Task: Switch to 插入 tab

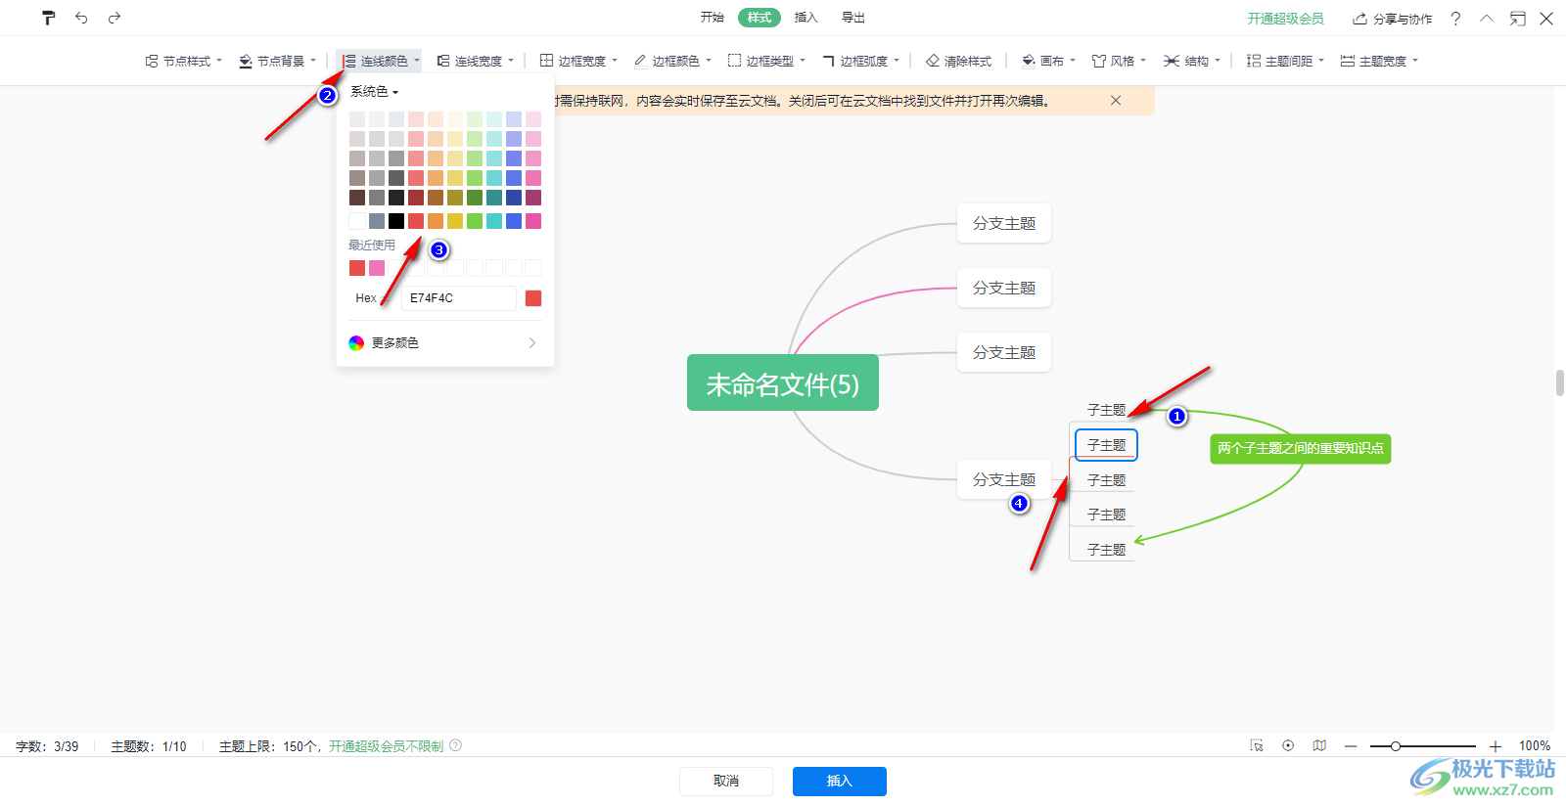Action: 806,18
